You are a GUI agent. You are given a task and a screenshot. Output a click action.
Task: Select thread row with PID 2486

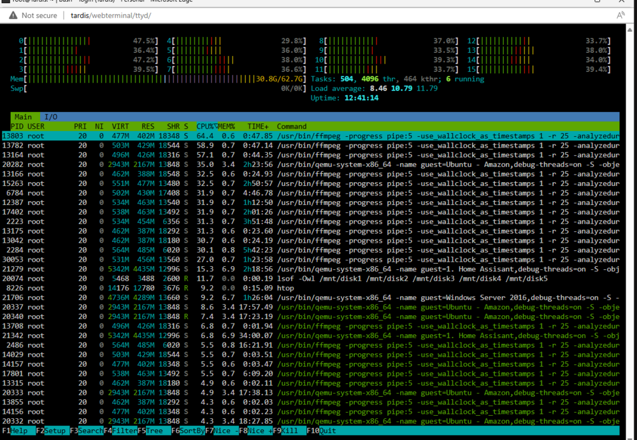[311, 345]
